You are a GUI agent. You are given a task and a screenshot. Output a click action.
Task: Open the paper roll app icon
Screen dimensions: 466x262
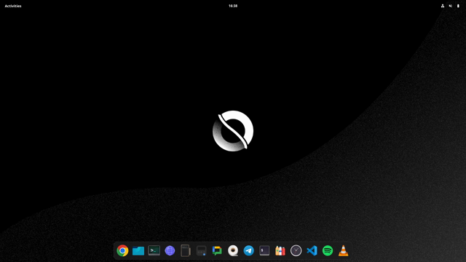click(x=233, y=250)
